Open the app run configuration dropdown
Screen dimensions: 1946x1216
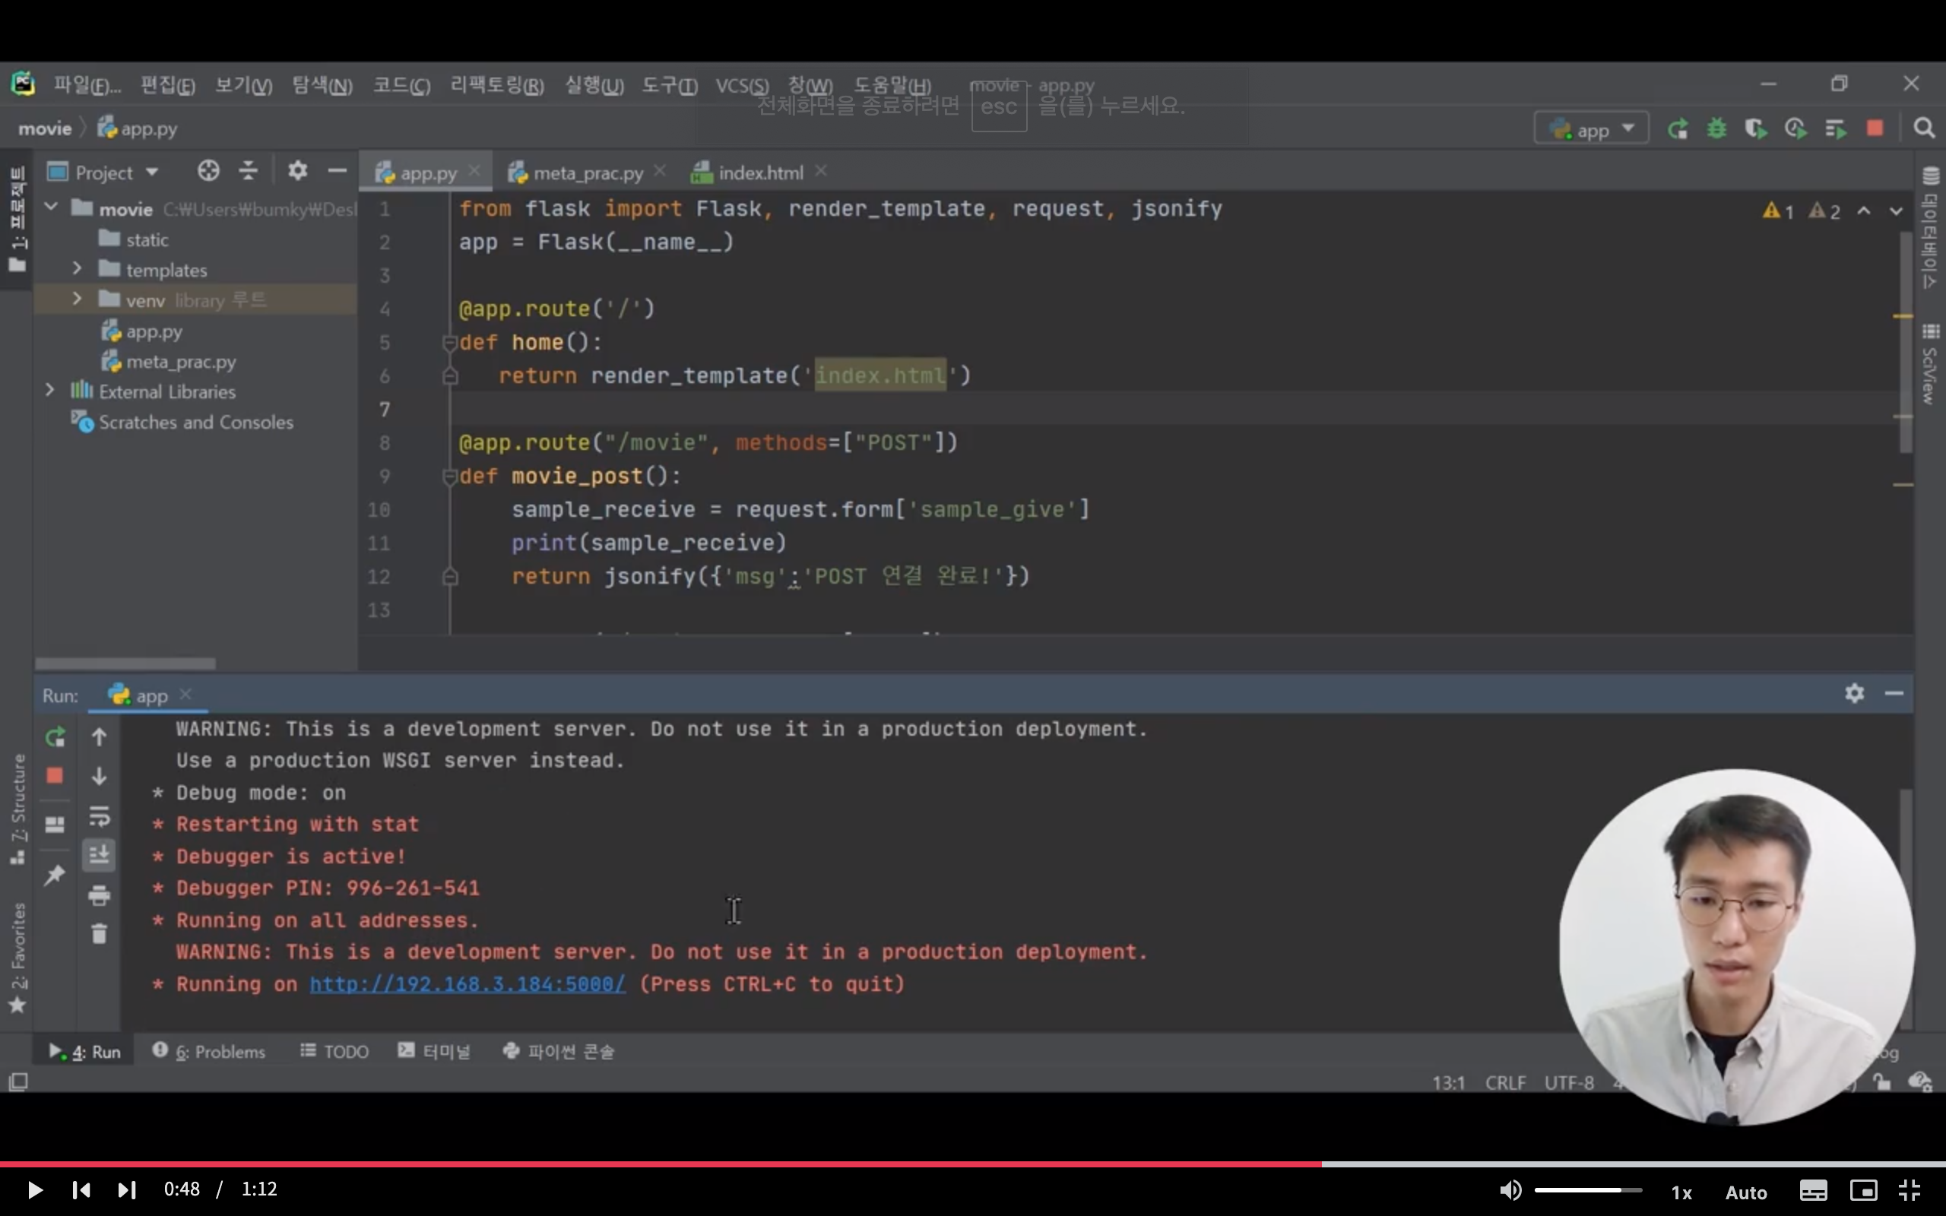(1591, 128)
